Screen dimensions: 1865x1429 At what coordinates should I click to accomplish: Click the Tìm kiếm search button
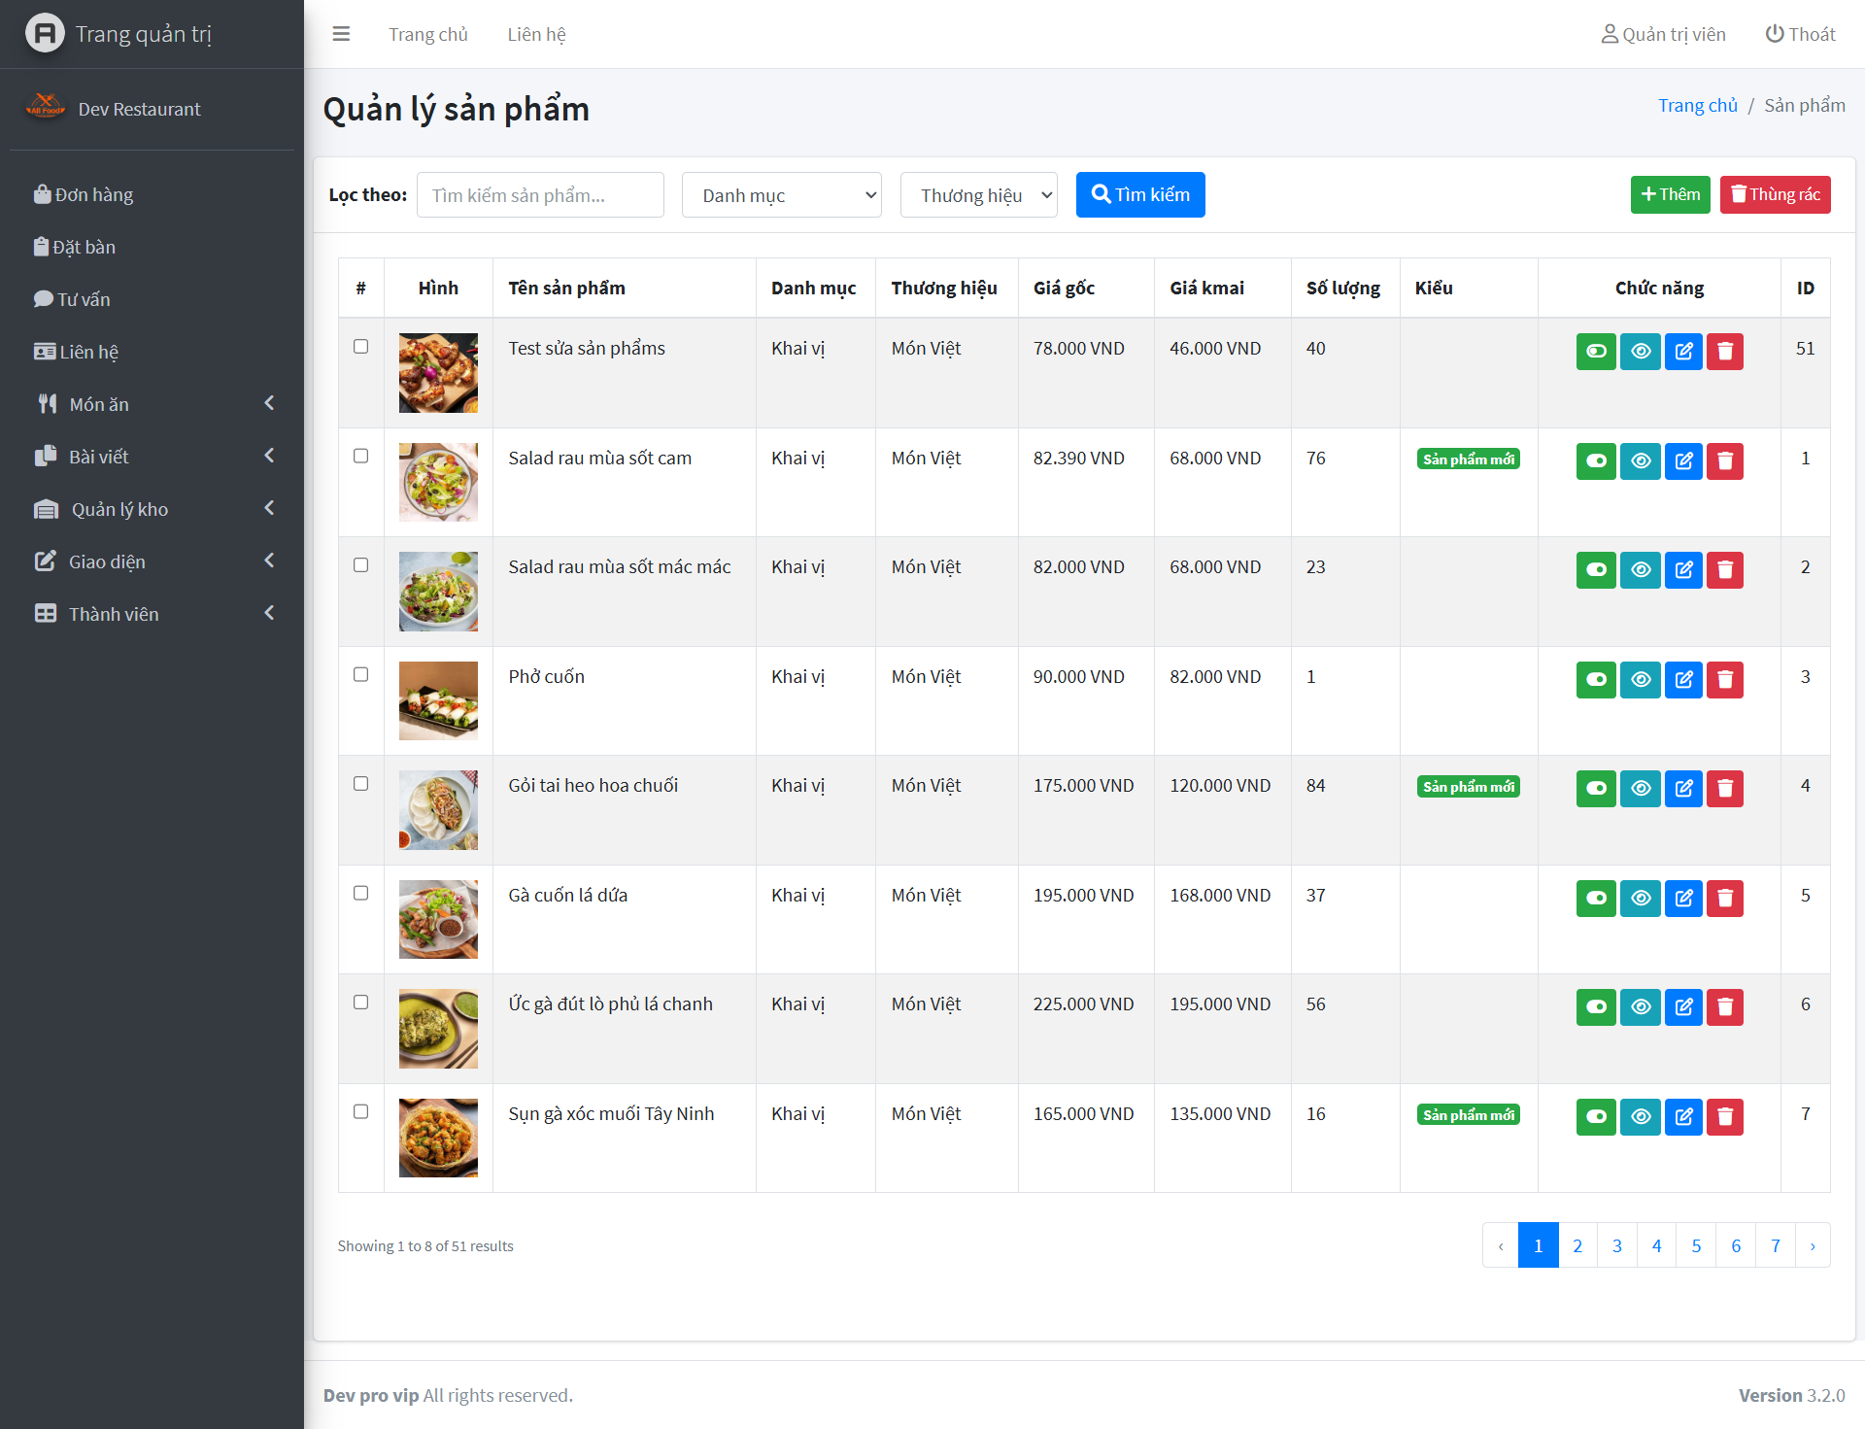[1139, 194]
